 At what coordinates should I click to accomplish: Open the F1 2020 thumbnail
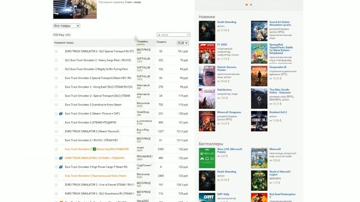pyautogui.click(x=207, y=54)
